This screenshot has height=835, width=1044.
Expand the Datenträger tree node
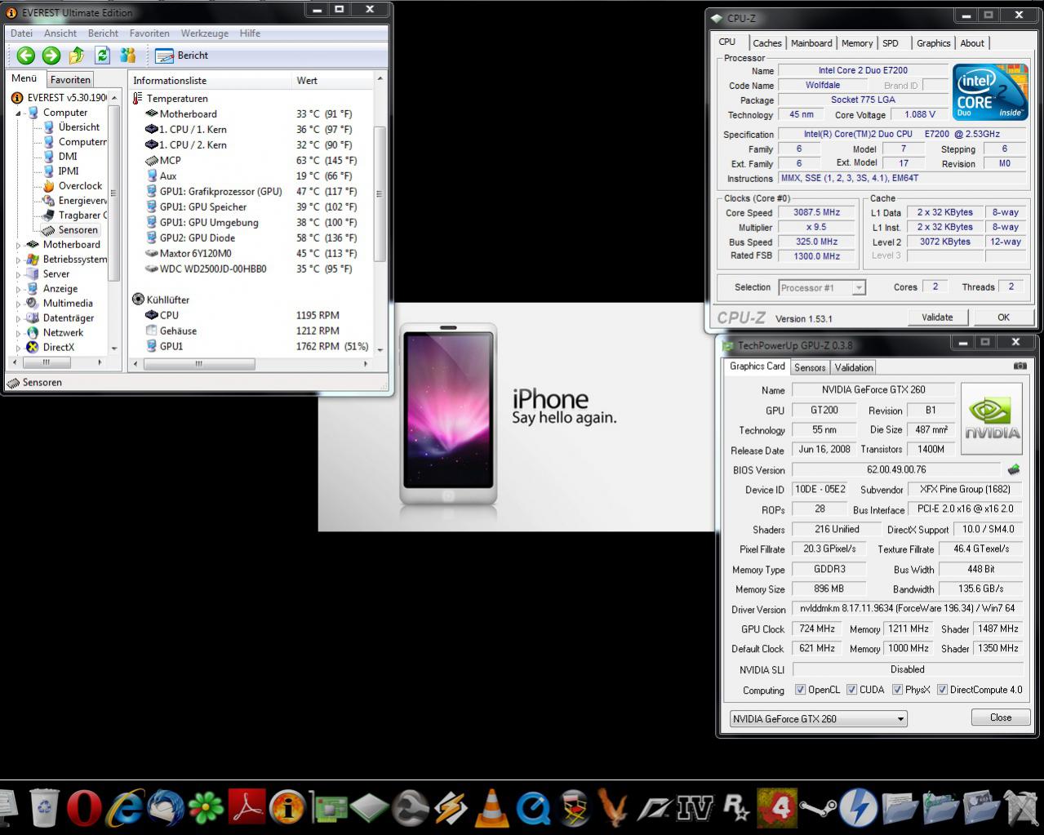pyautogui.click(x=19, y=318)
